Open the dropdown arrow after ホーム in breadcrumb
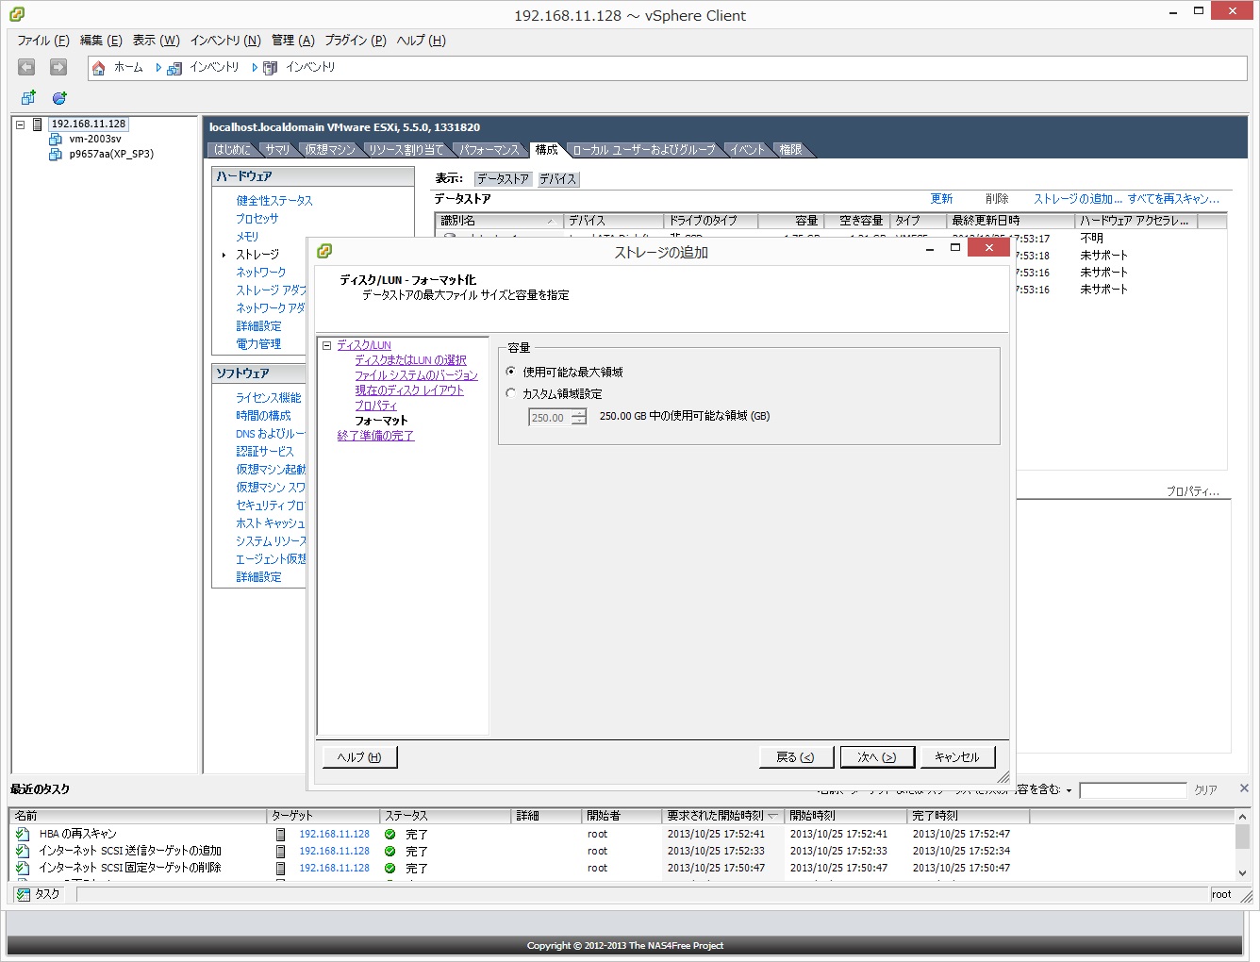 tap(158, 68)
